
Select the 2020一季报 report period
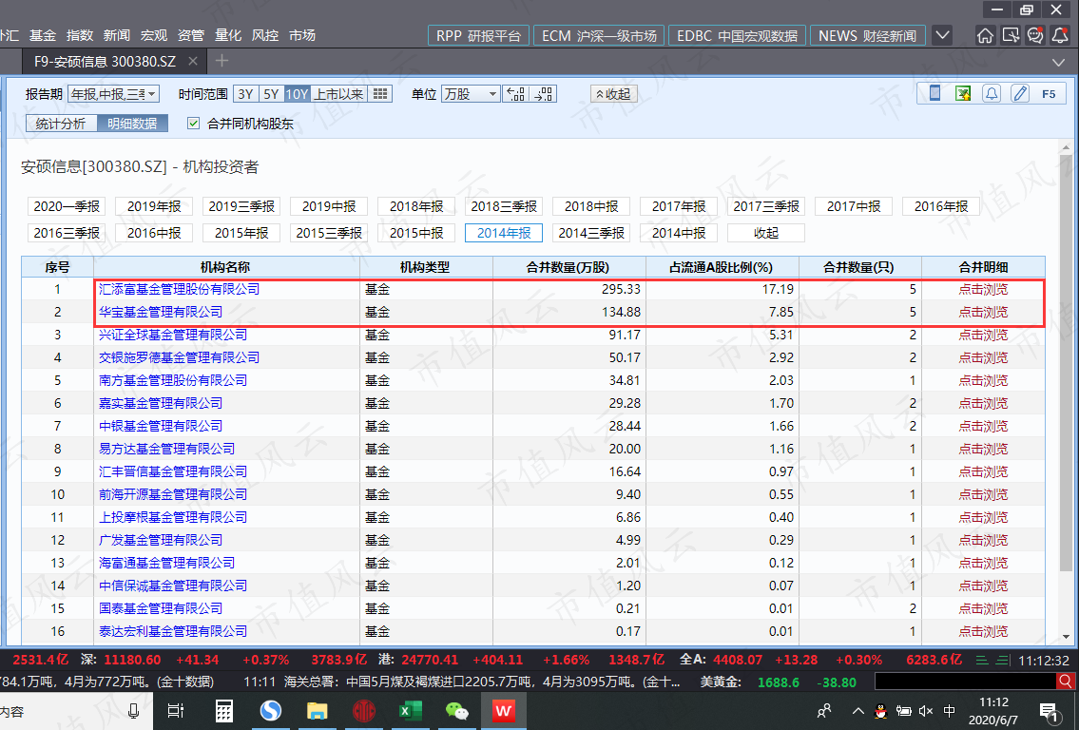click(x=67, y=206)
